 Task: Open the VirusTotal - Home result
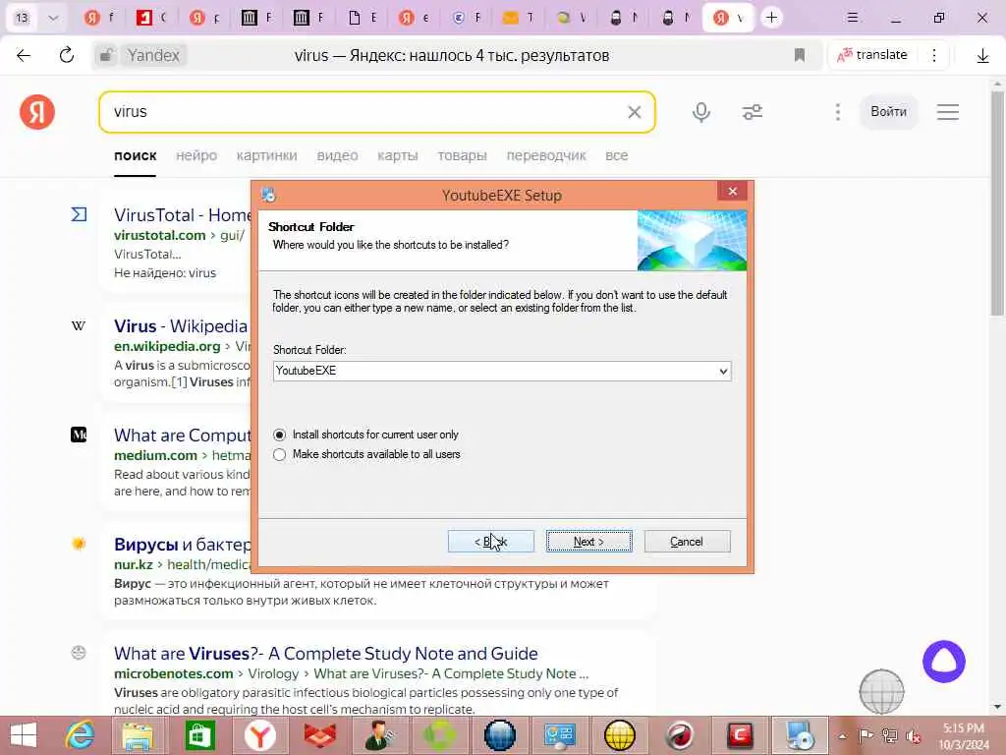[x=182, y=215]
